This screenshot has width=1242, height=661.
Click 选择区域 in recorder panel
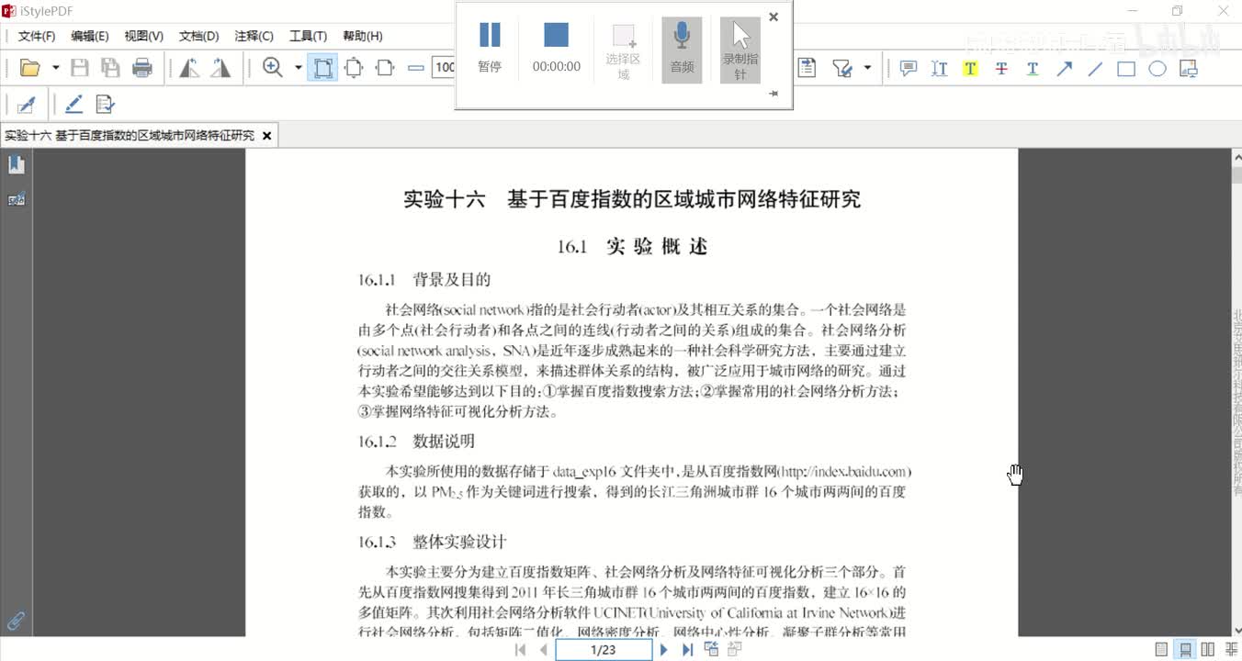point(624,51)
